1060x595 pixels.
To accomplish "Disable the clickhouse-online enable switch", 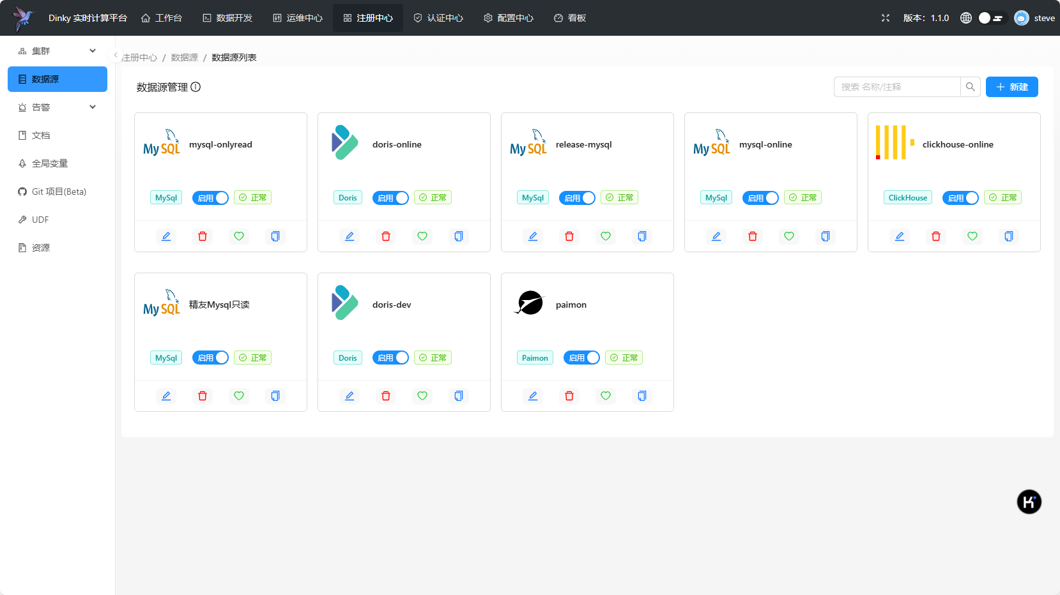I will 960,198.
